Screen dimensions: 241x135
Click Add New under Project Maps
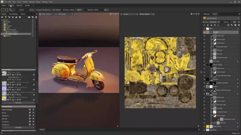(18, 128)
